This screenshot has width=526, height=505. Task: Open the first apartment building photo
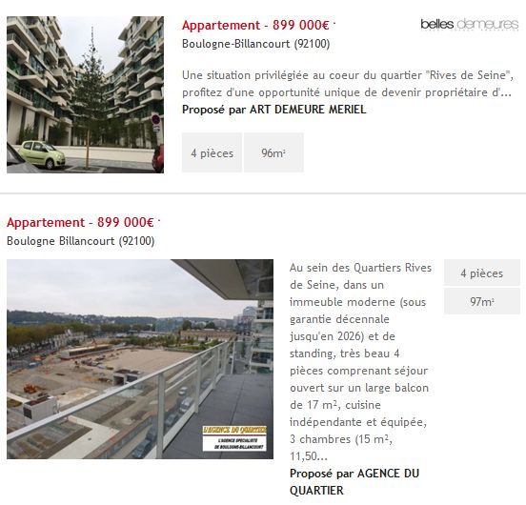85,94
